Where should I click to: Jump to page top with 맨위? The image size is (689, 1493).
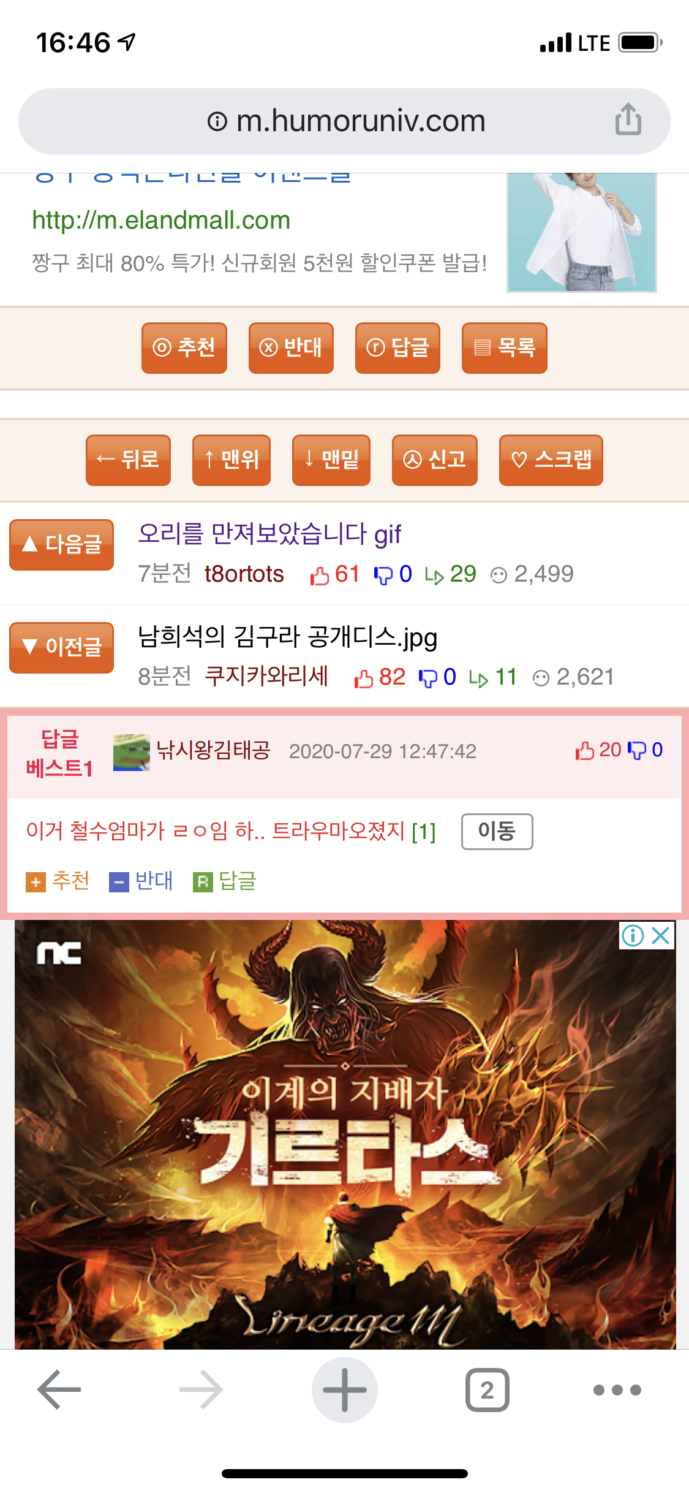point(232,460)
